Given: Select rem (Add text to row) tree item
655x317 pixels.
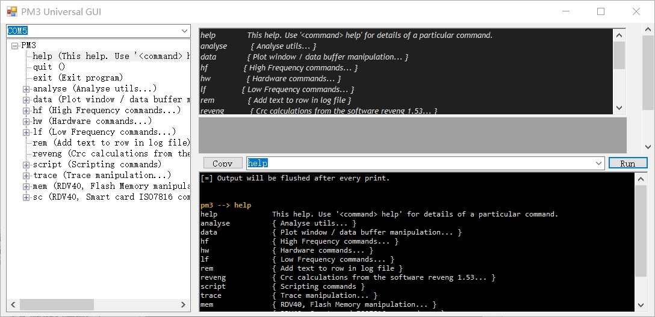Looking at the screenshot, I should tap(111, 143).
